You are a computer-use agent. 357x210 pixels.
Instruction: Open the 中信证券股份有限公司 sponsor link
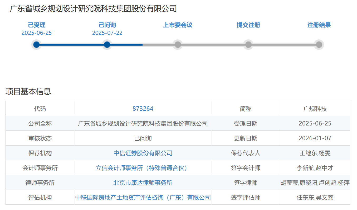pos(143,153)
